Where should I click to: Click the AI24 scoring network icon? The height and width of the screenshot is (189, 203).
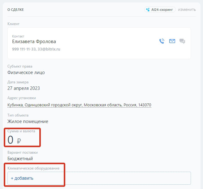[148, 10]
